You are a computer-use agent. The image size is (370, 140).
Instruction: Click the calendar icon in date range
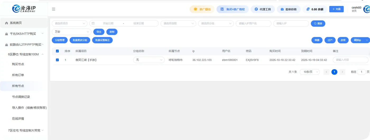point(93,24)
